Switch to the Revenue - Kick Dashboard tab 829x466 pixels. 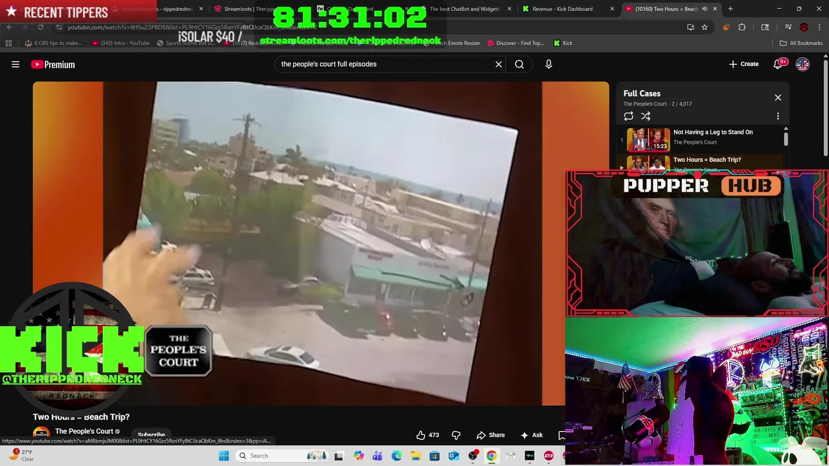coord(563,9)
